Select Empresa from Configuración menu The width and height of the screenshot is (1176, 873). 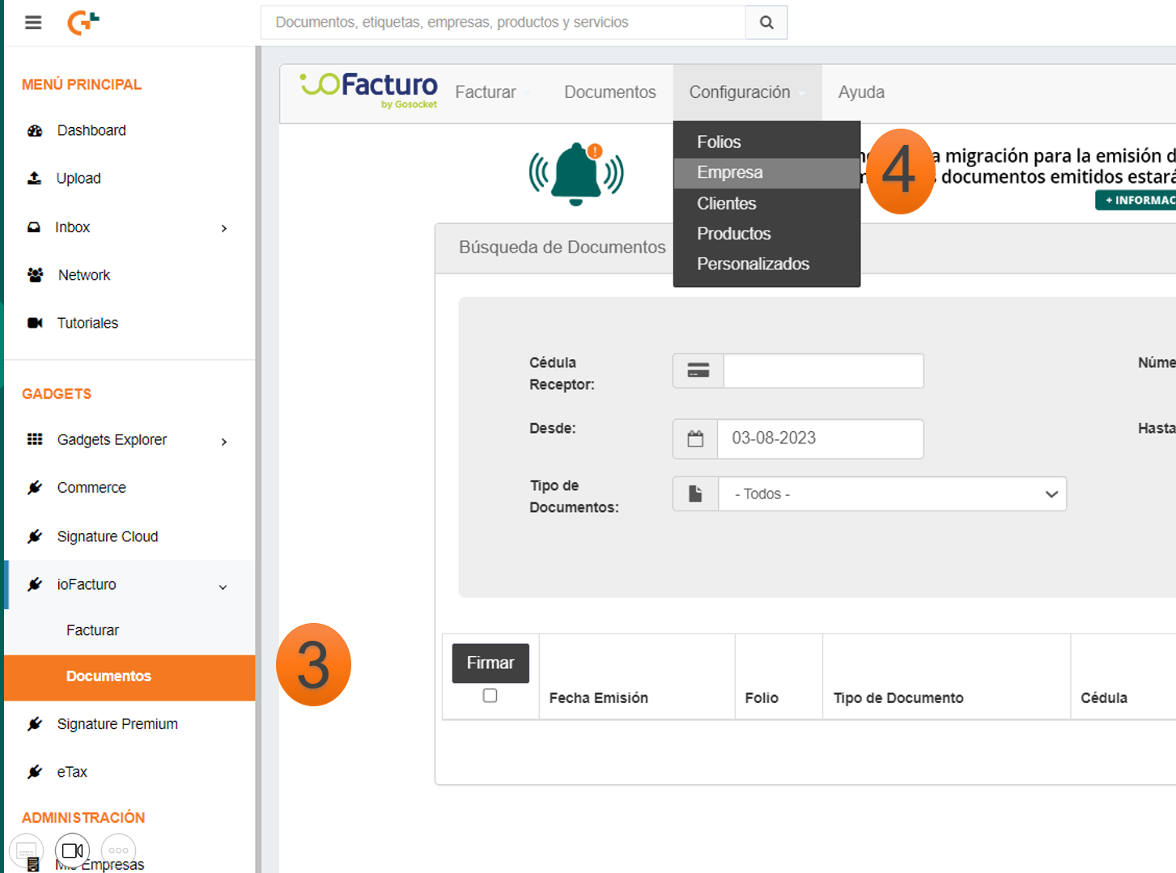[766, 172]
